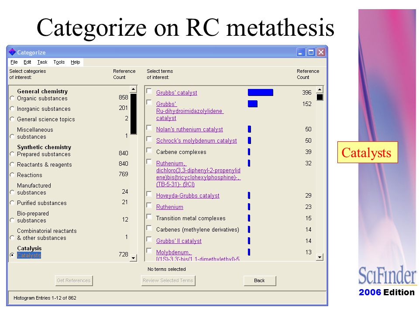Open the File menu

coord(14,62)
